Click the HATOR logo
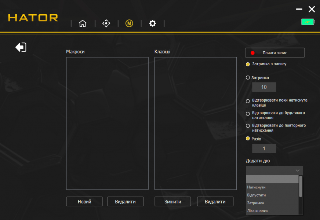The height and width of the screenshot is (220, 320). (33, 18)
